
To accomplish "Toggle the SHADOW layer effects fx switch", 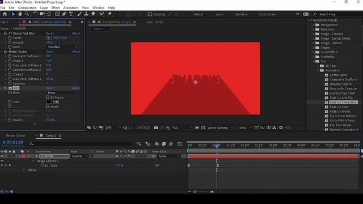I will pyautogui.click(x=129, y=156).
